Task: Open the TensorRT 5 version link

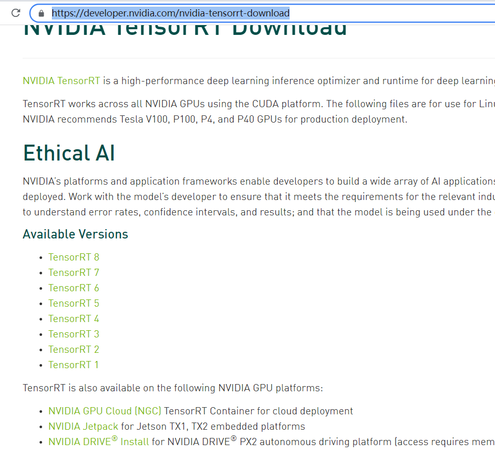Action: pos(74,304)
